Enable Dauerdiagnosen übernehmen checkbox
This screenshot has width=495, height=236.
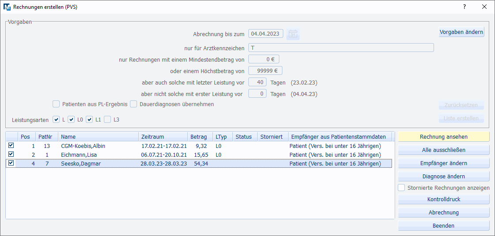pos(133,104)
